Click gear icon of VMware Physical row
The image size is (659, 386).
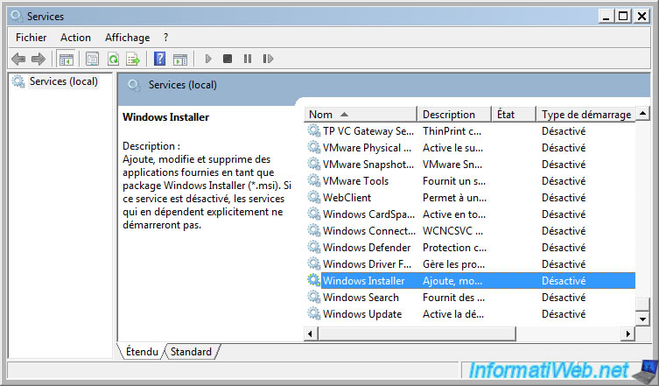point(313,148)
